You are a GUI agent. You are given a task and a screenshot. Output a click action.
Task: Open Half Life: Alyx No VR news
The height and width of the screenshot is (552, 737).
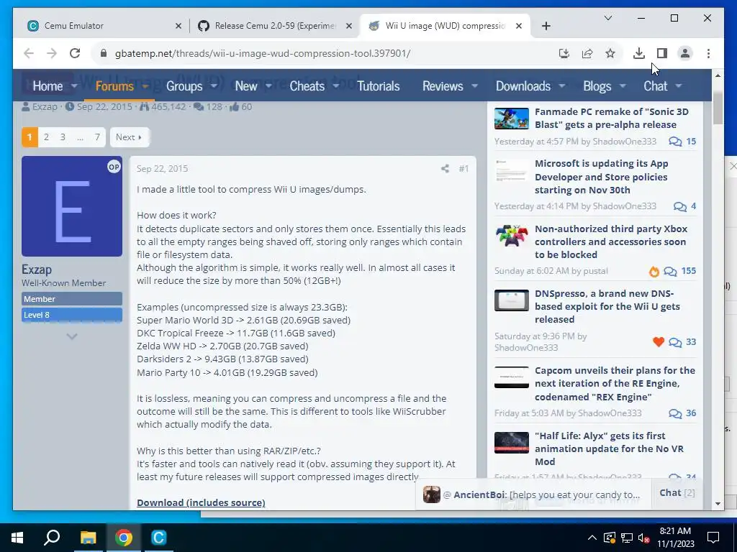click(x=609, y=448)
